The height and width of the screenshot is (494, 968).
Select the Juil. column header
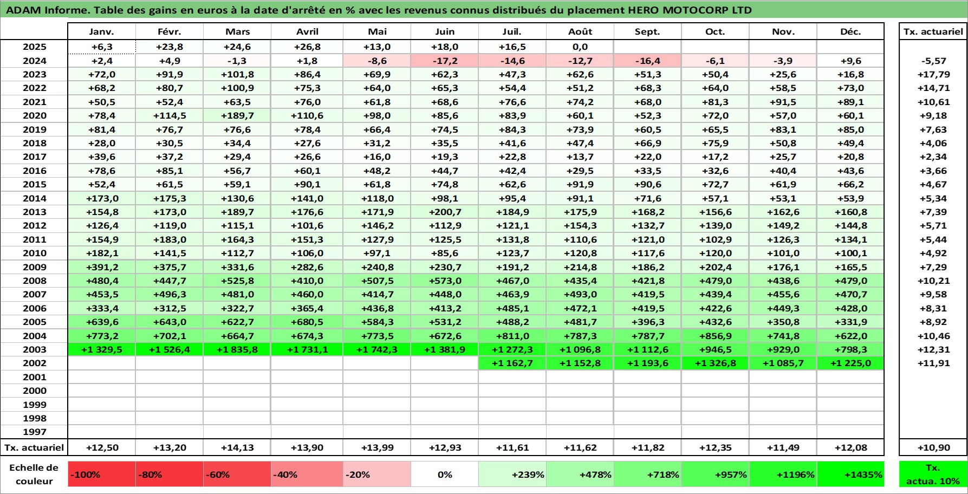point(512,31)
